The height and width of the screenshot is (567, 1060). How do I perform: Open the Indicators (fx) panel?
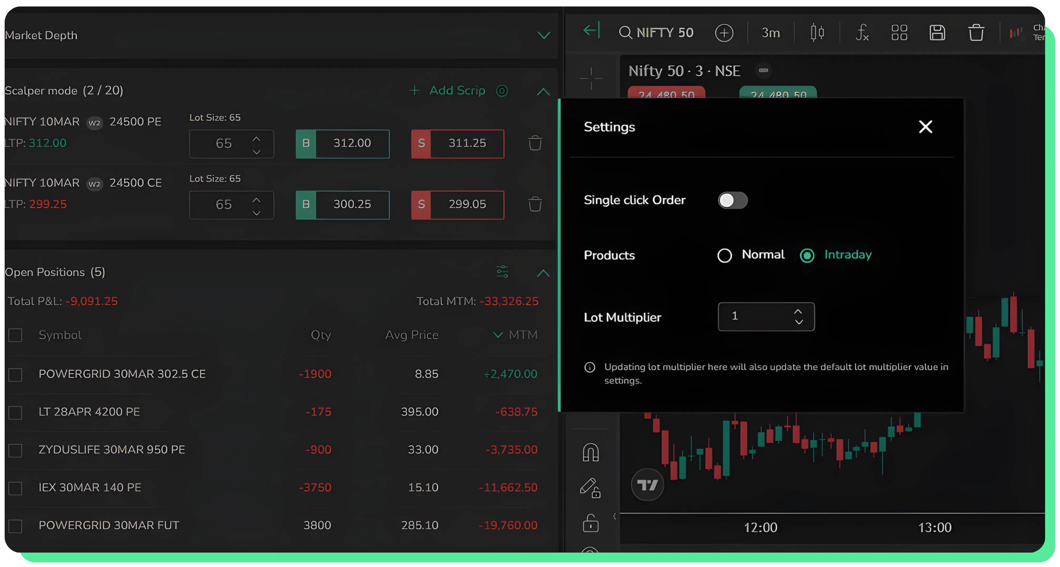[x=862, y=33]
